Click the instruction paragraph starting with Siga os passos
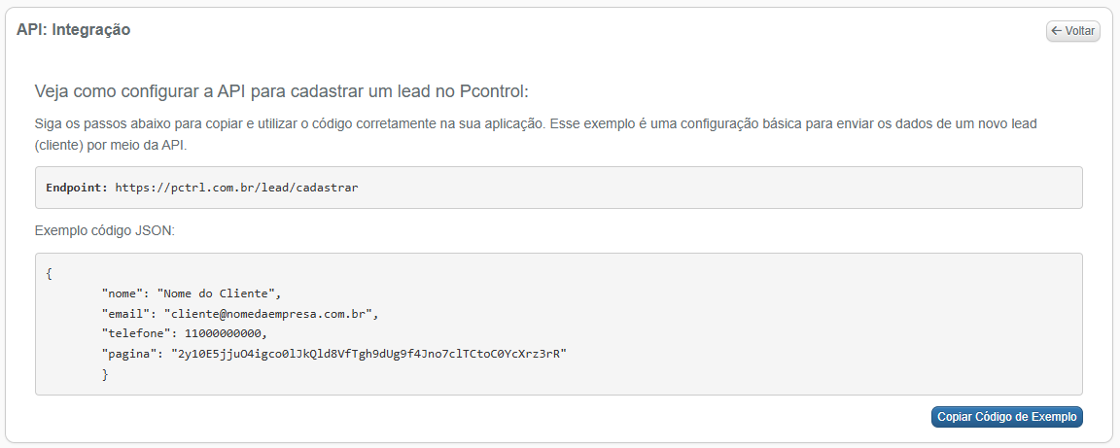Screen dimensions: 1120x448 click(536, 133)
